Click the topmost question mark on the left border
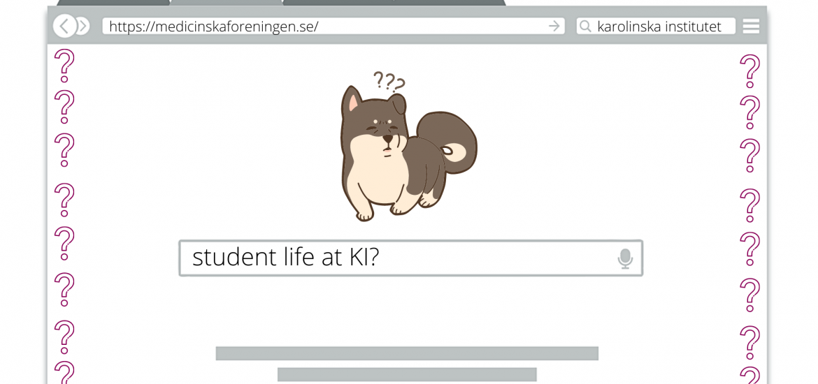 point(64,66)
